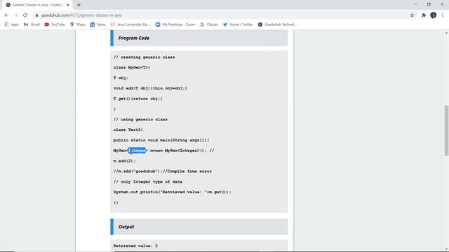Click the line 'T get(){return obj;}'
The image size is (449, 252).
tap(138, 99)
